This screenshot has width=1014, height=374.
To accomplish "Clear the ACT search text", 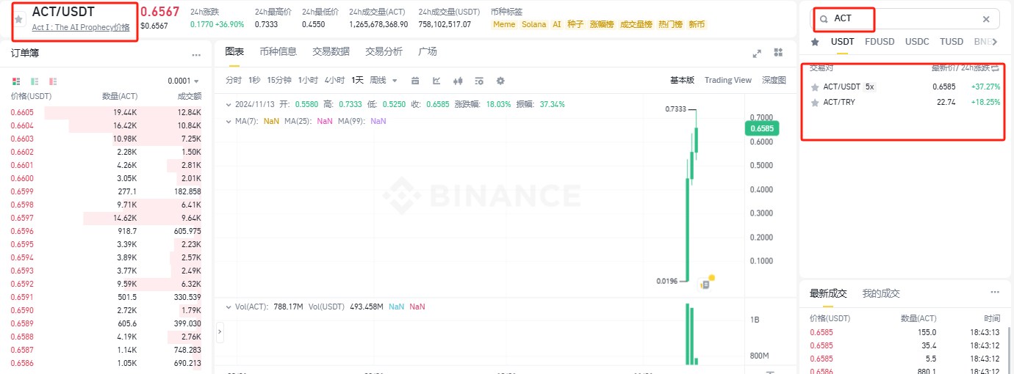I will click(986, 20).
